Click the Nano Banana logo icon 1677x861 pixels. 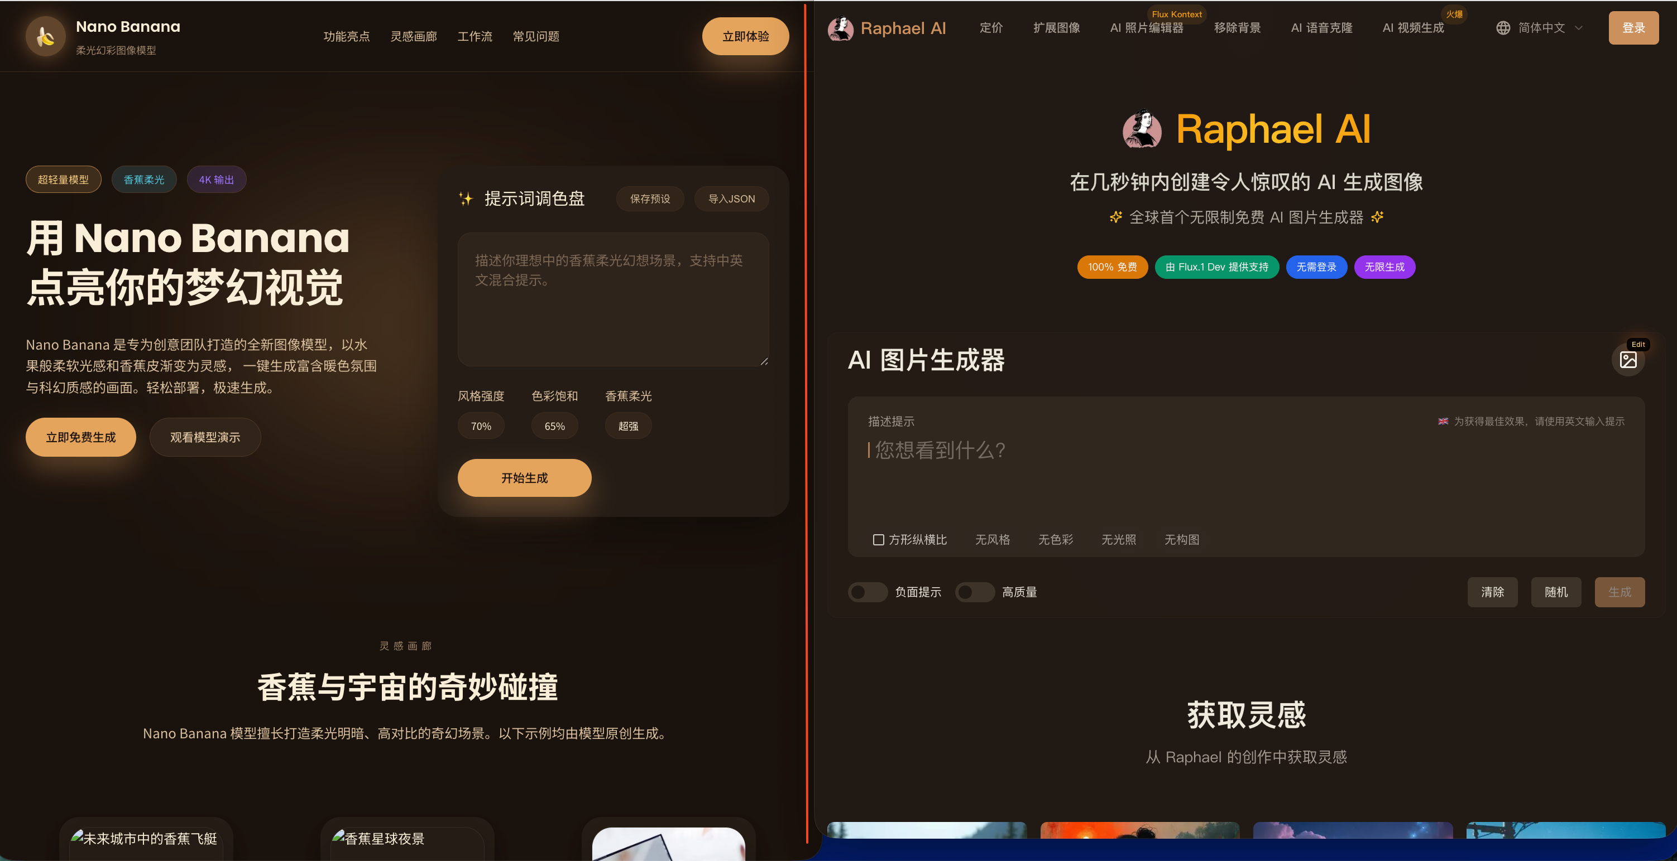coord(46,36)
